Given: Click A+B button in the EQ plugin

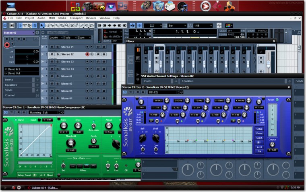Looking at the screenshot, I should 259,147.
